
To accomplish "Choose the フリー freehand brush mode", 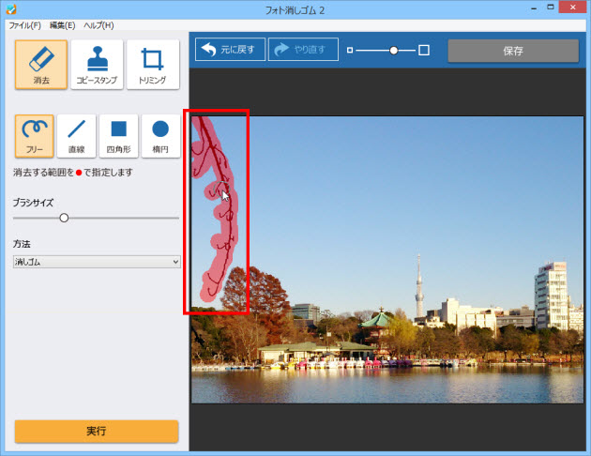I will (35, 136).
